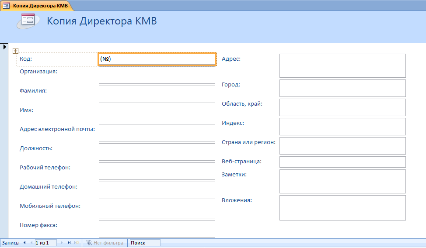Click the record selector arrow

(x=4, y=47)
